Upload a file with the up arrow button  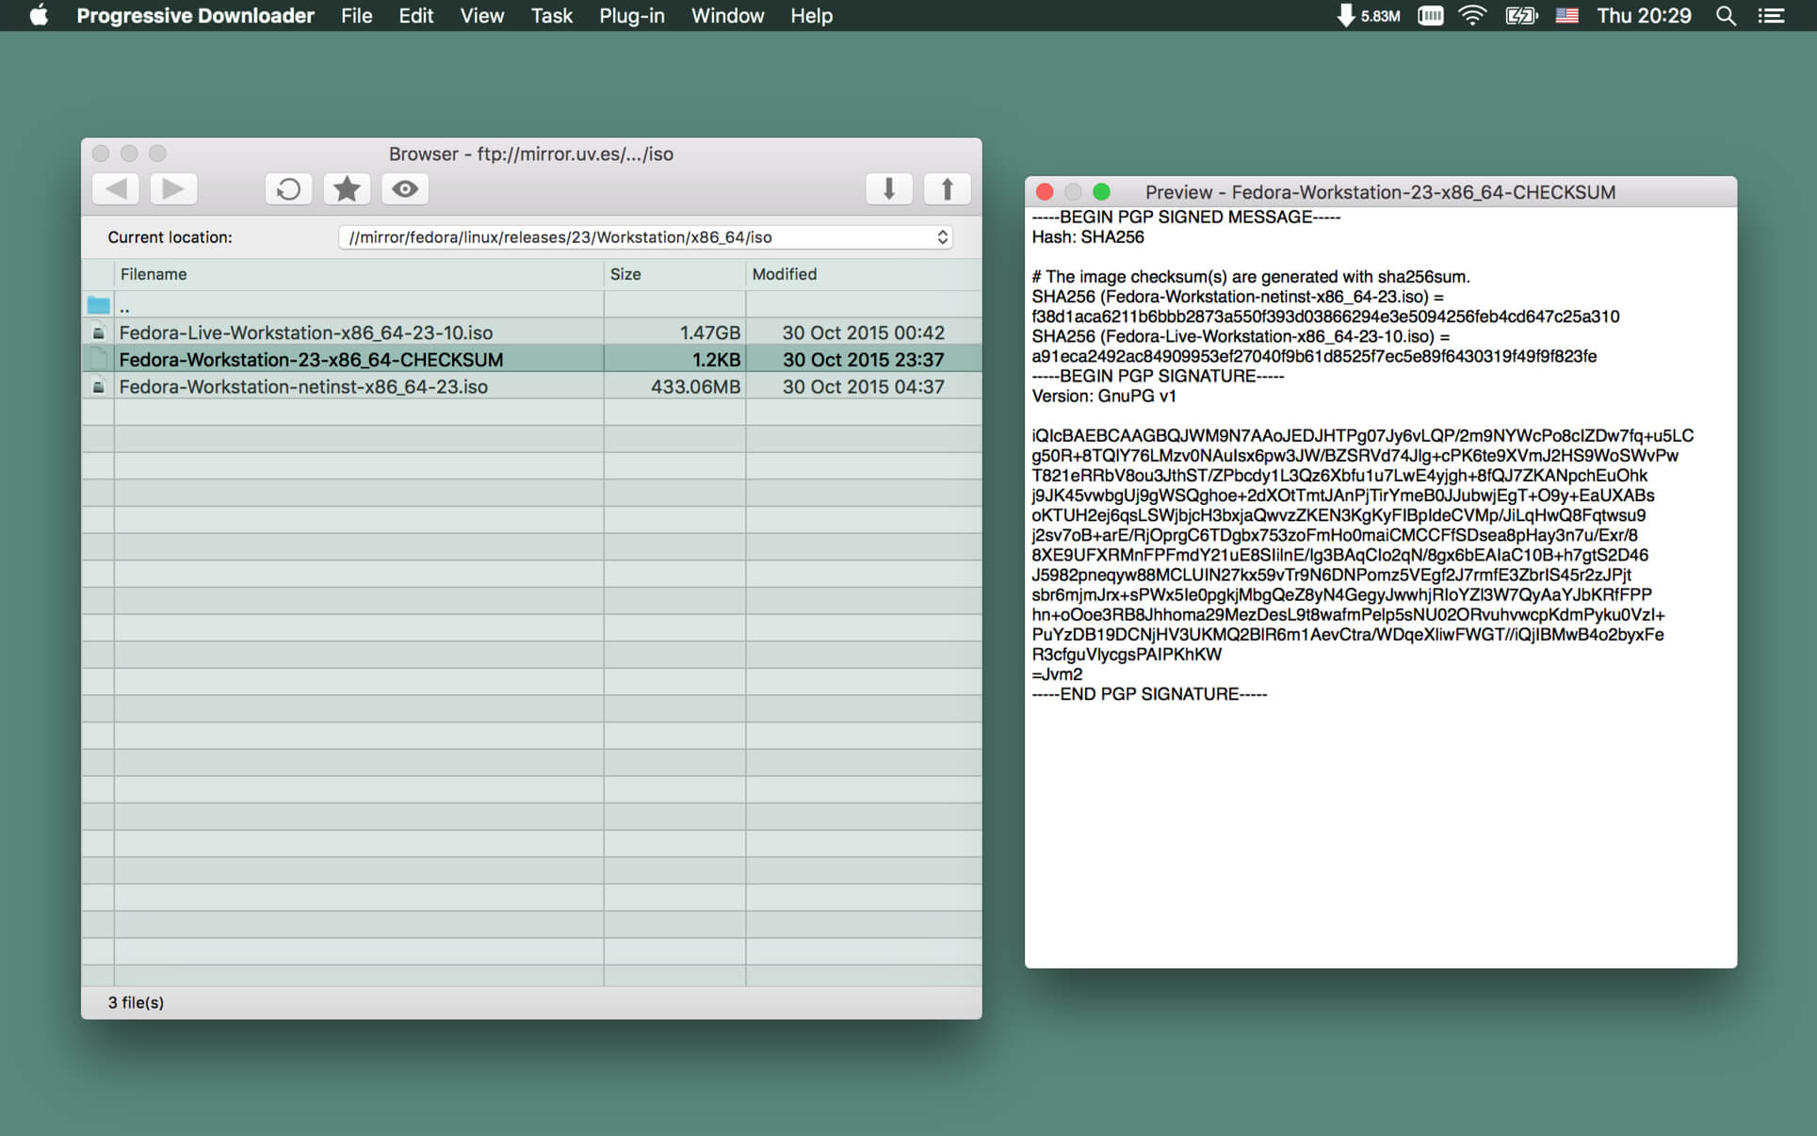tap(947, 189)
